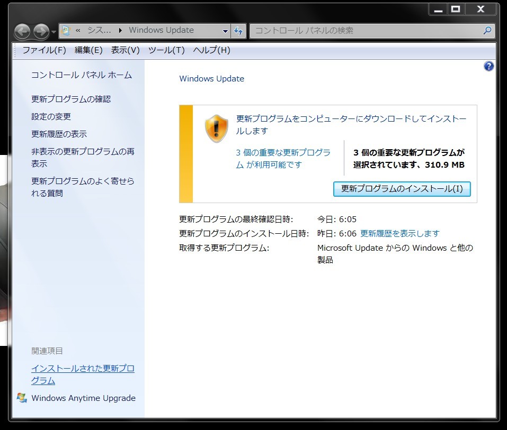Click the breadcrumb arrow before Windows Update
The height and width of the screenshot is (430, 507).
point(120,31)
